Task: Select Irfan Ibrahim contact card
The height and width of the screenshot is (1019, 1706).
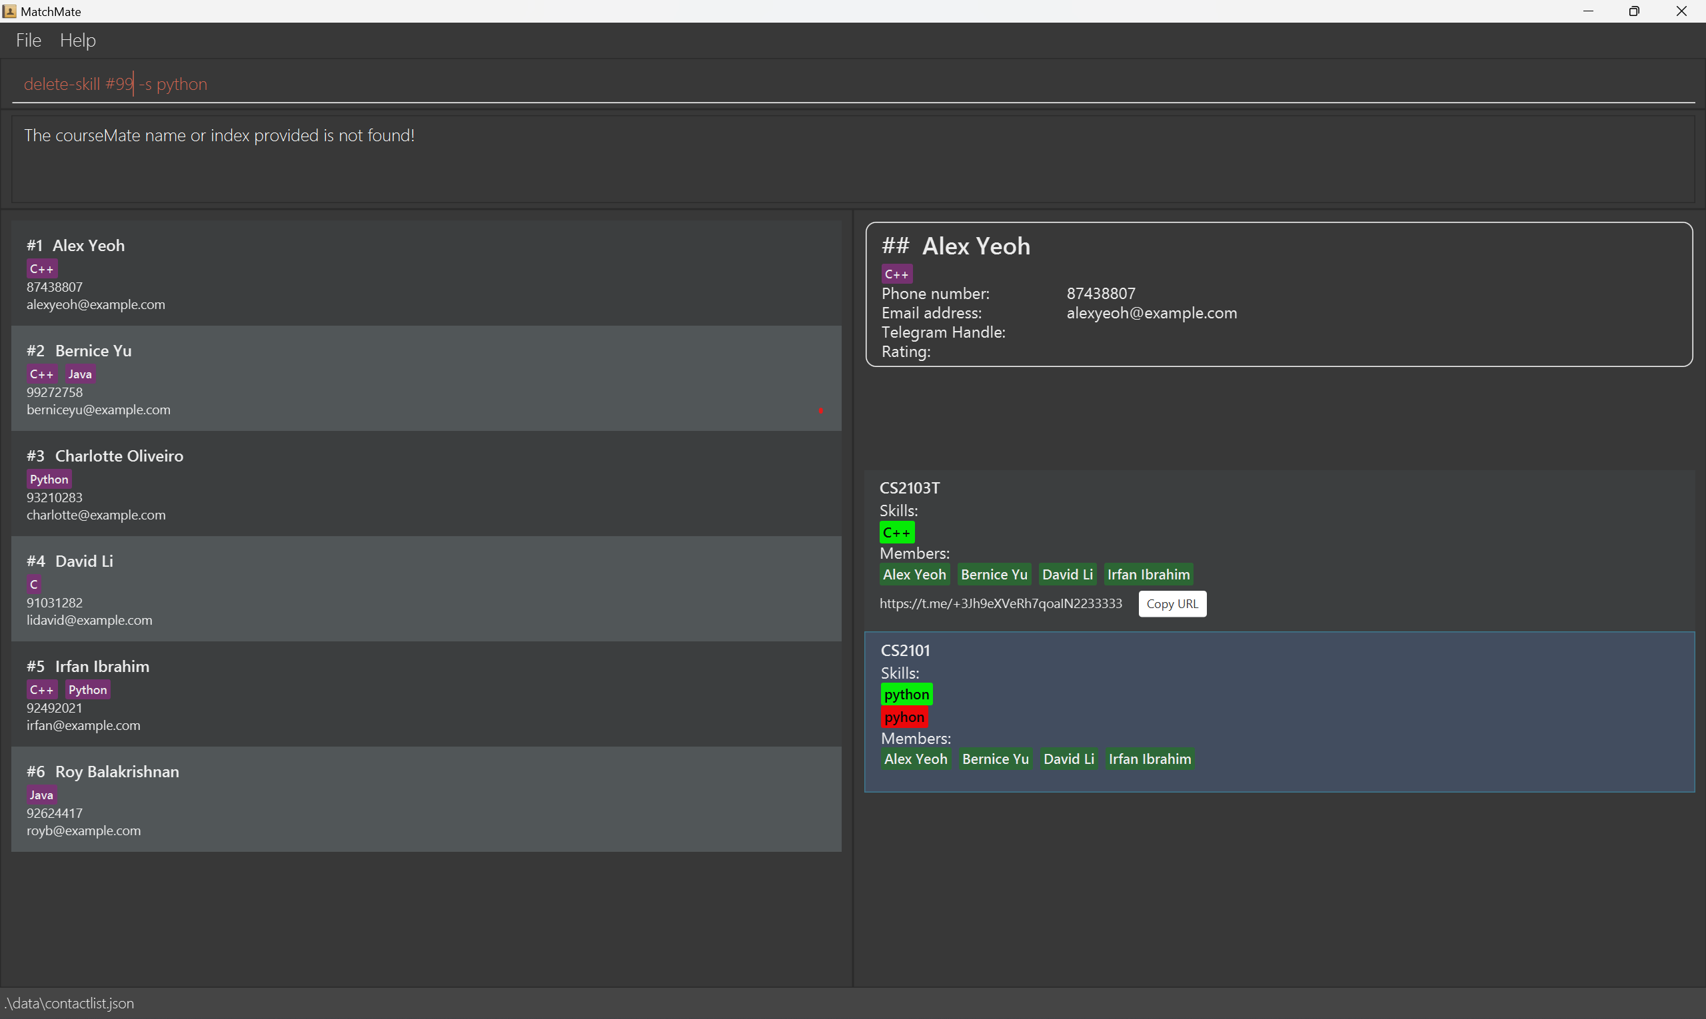Action: coord(426,694)
